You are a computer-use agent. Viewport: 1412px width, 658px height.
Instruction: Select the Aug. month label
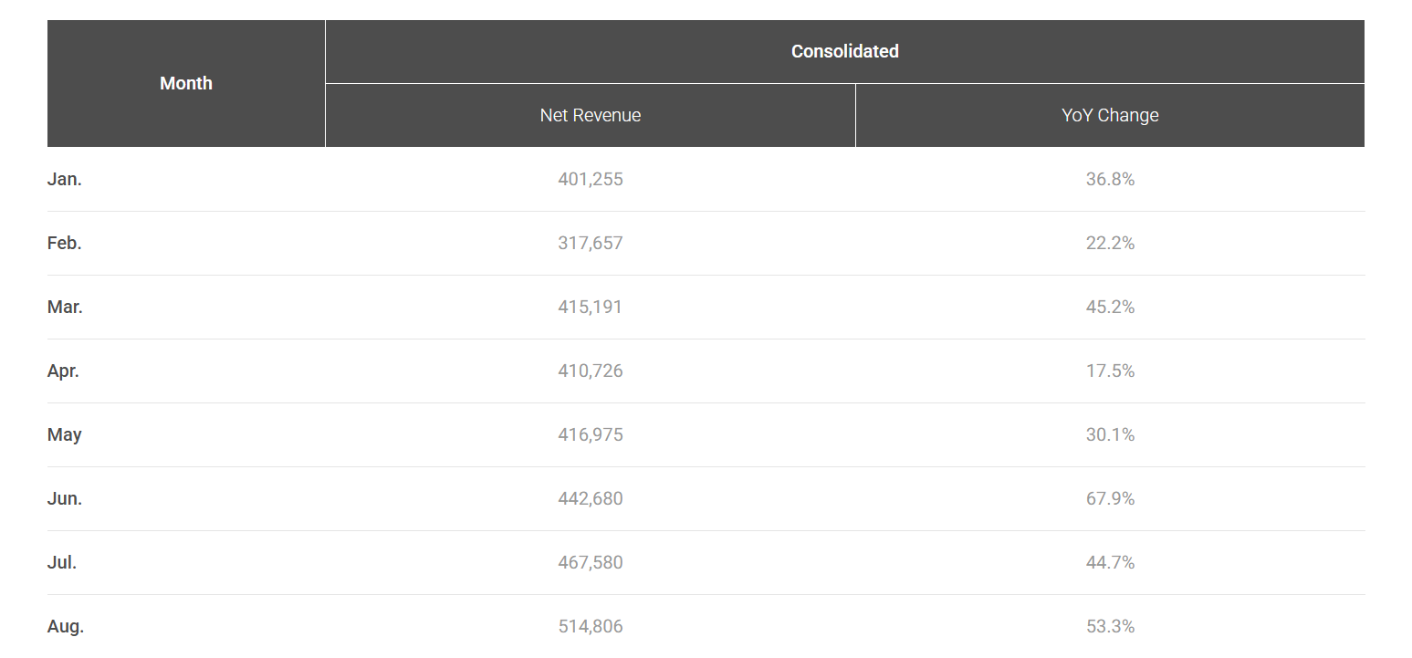point(66,627)
